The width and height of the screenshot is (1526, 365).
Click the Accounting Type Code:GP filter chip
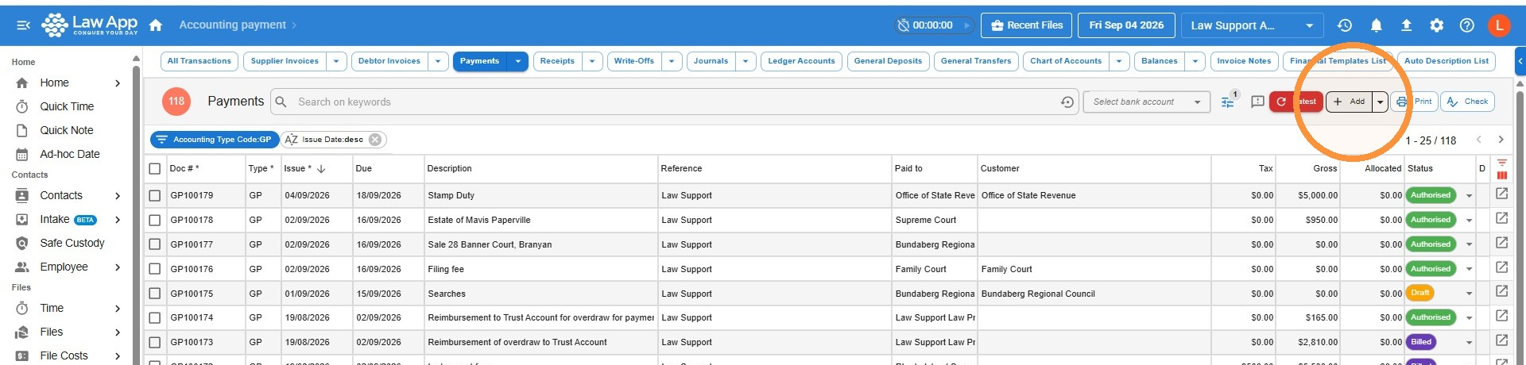pos(215,140)
